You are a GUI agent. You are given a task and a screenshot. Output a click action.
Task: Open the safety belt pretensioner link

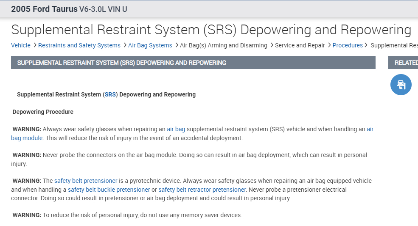86,181
